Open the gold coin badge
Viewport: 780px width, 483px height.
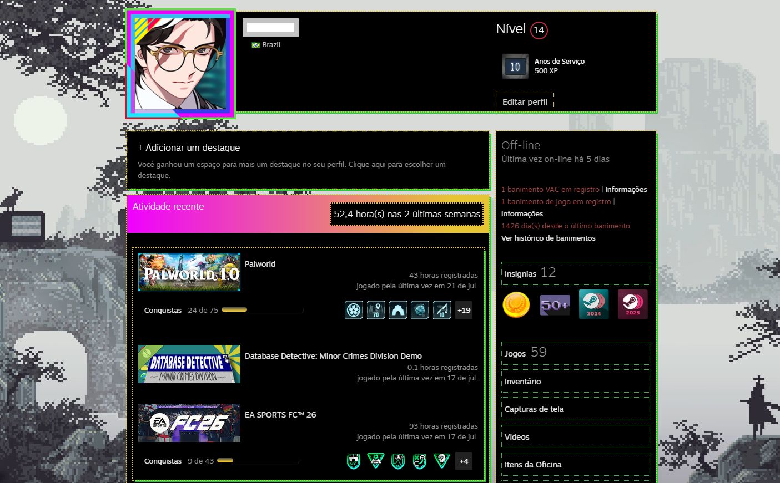516,304
